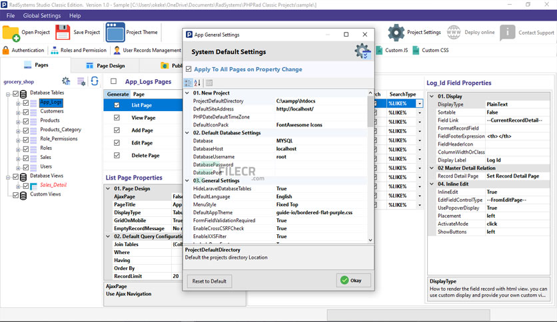Click the Property Pages icon in settings dialog
Screen dimensions: 557x322
[209, 83]
